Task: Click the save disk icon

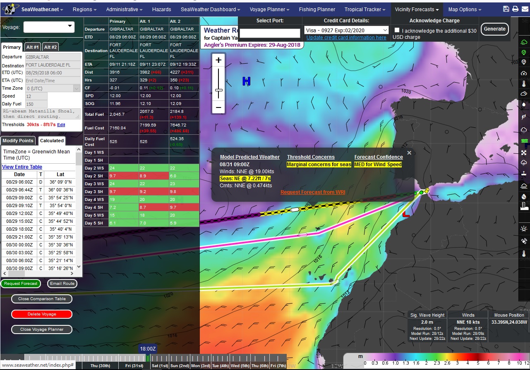Action: coord(506,9)
